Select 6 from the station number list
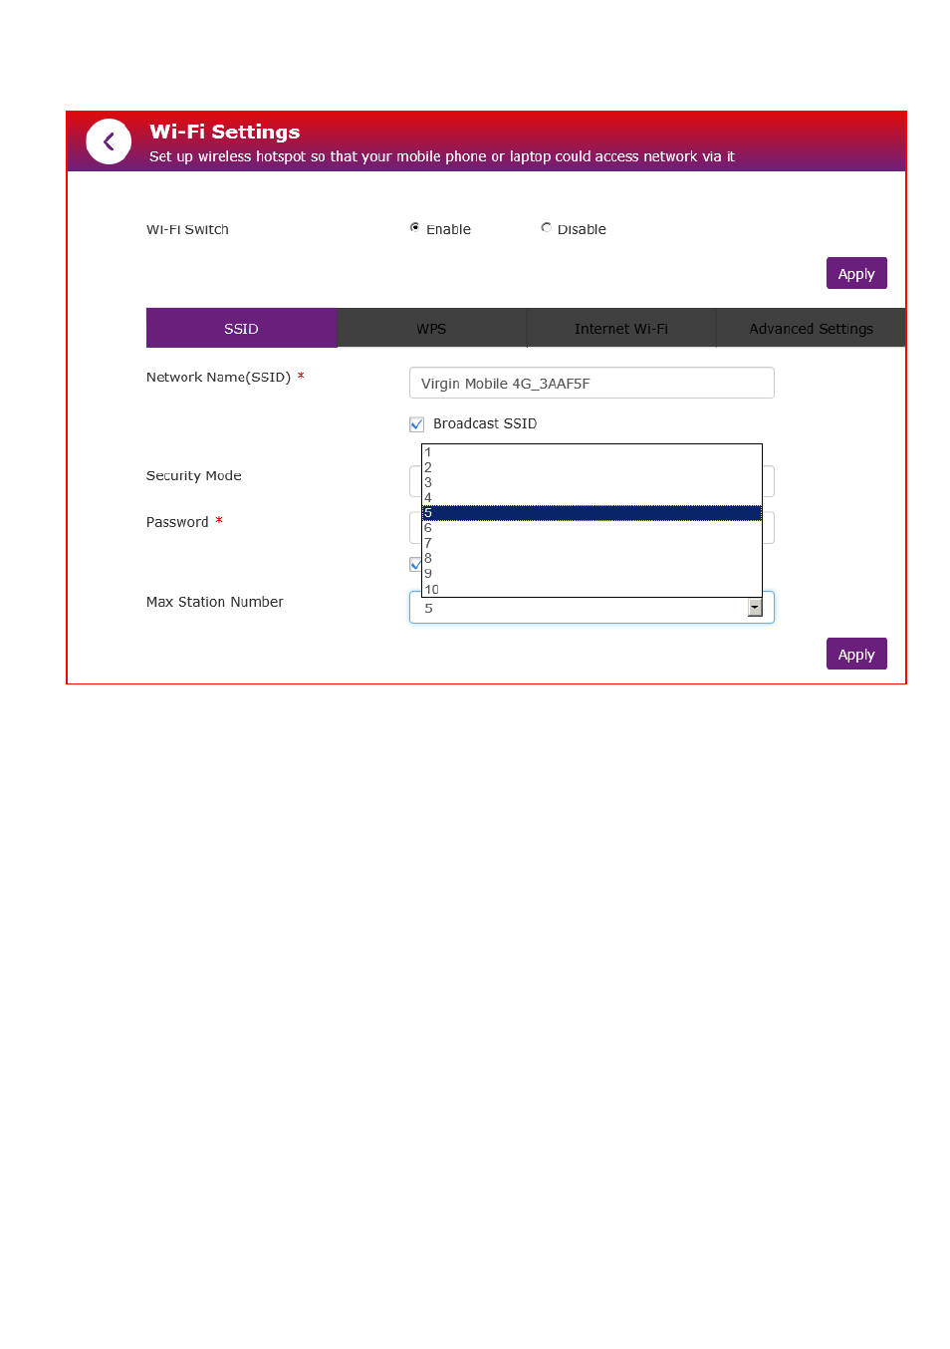 pos(591,528)
